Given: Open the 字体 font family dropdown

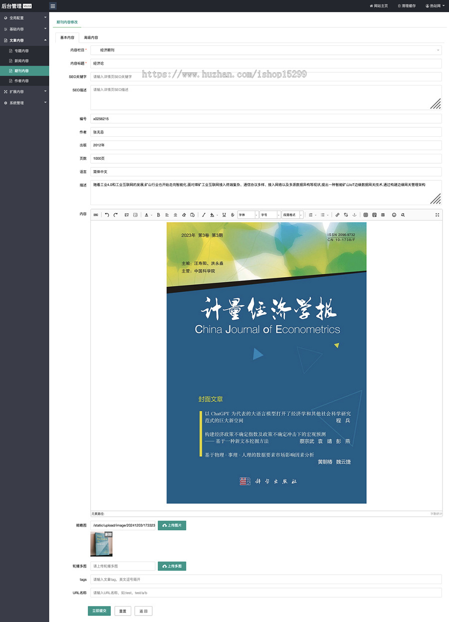Looking at the screenshot, I should [x=248, y=215].
